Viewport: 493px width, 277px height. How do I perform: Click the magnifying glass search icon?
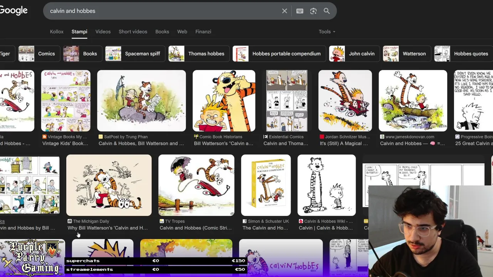pos(327,11)
